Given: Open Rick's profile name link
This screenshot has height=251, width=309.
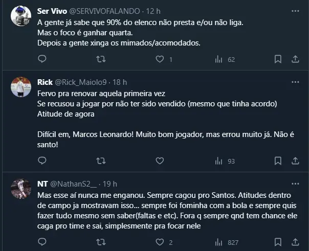Looking at the screenshot, I should (45, 82).
